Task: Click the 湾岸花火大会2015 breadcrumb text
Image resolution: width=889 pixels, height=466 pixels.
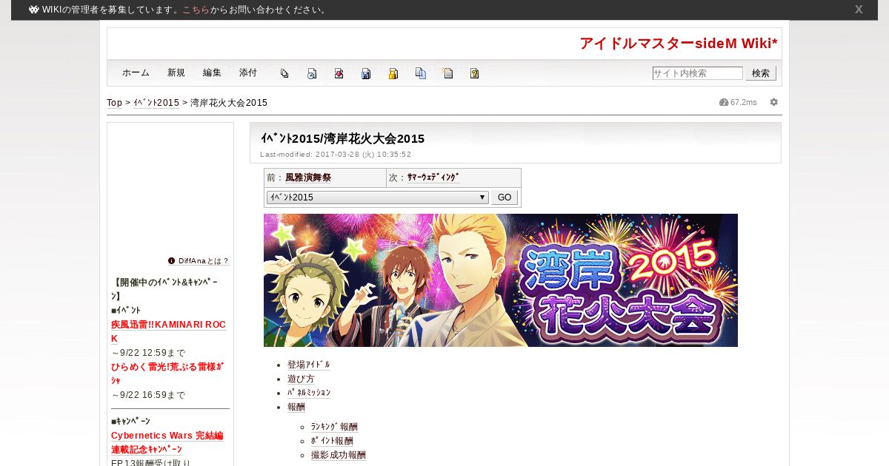Action: coord(229,103)
